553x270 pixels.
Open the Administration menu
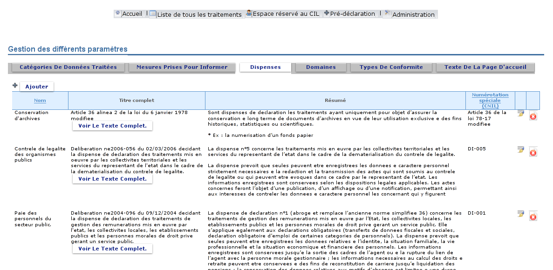[x=413, y=14]
